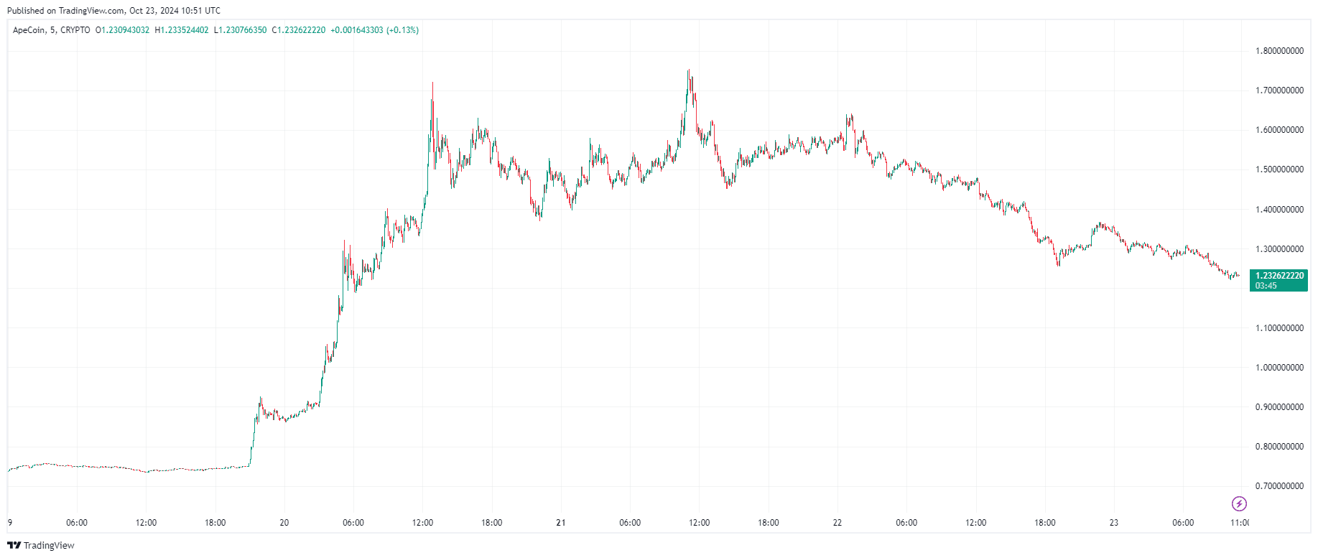
Task: Click the change value +0.001643303 (+0.13%)
Action: pyautogui.click(x=375, y=30)
